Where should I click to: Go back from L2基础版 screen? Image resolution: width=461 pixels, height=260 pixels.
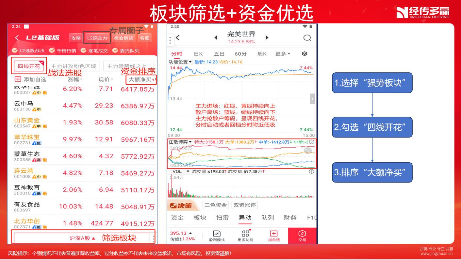pyautogui.click(x=17, y=38)
